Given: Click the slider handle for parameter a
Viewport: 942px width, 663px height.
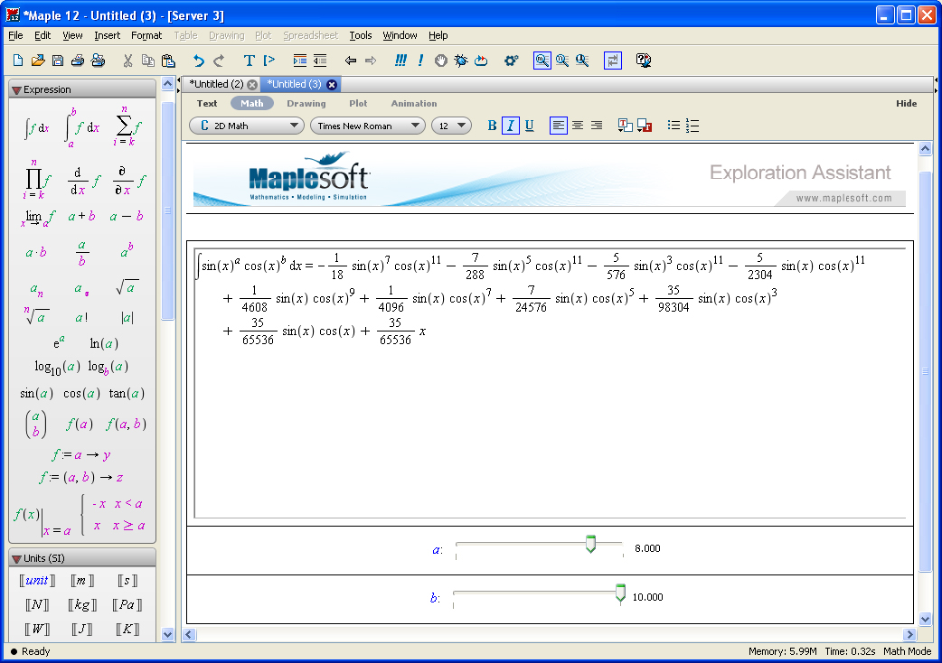Looking at the screenshot, I should [590, 544].
